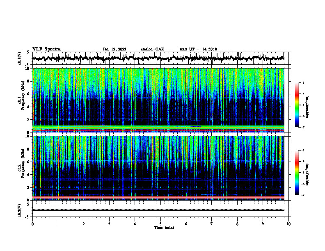Select the ch.3 voltage timing trace panel

(160, 210)
